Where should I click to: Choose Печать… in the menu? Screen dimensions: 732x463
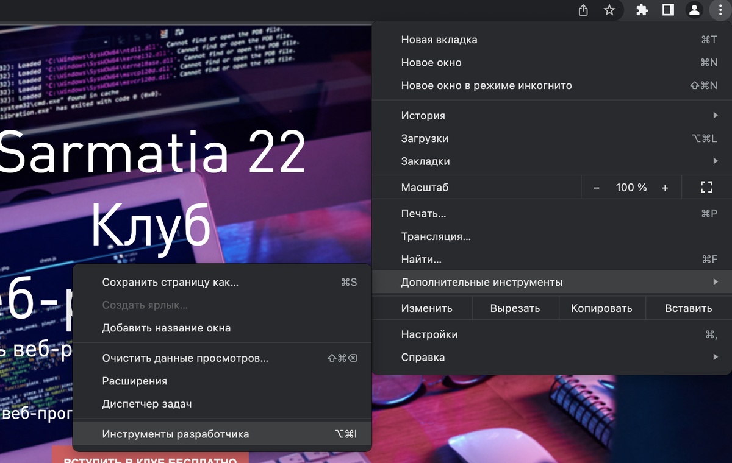tap(551, 214)
